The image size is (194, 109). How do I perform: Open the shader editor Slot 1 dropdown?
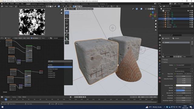click(x=45, y=38)
